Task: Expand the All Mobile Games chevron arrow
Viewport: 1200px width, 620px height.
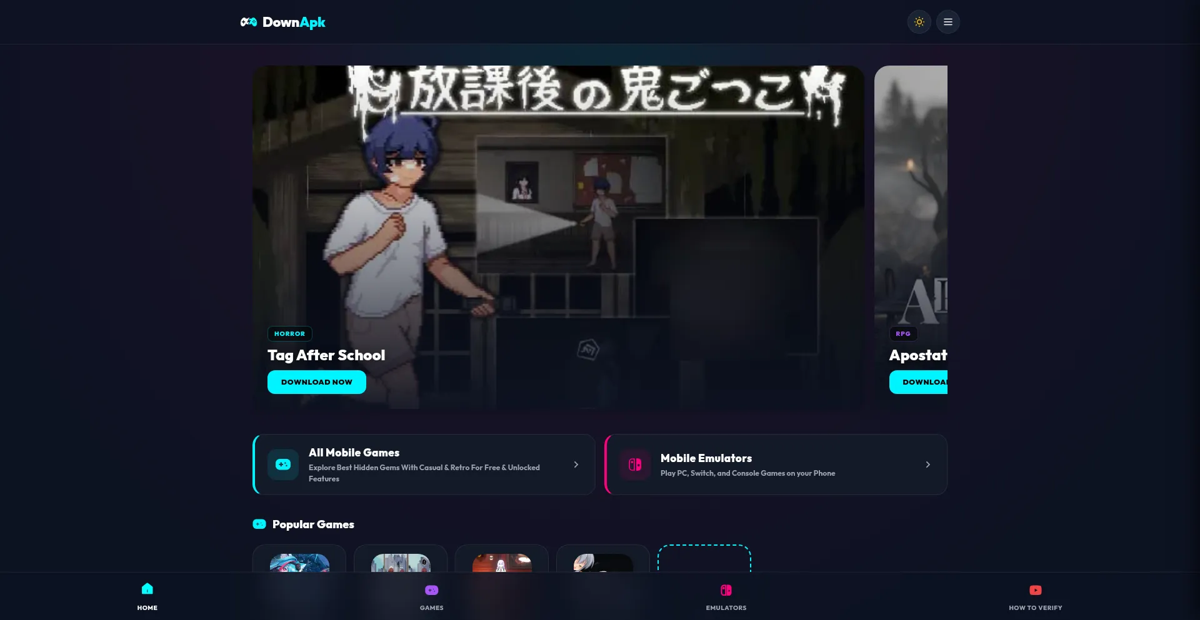Action: (576, 465)
